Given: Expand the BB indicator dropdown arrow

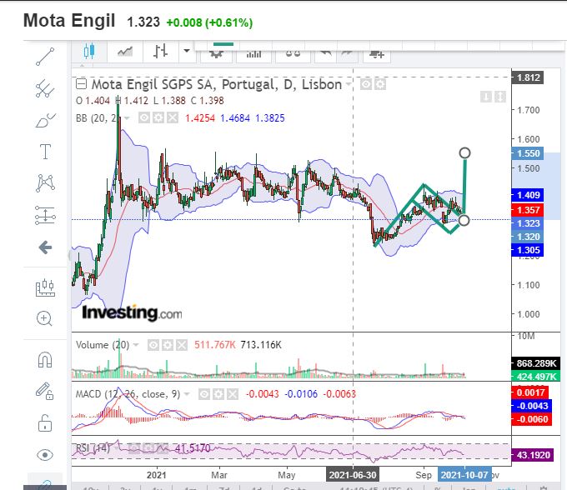Looking at the screenshot, I should [x=127, y=118].
